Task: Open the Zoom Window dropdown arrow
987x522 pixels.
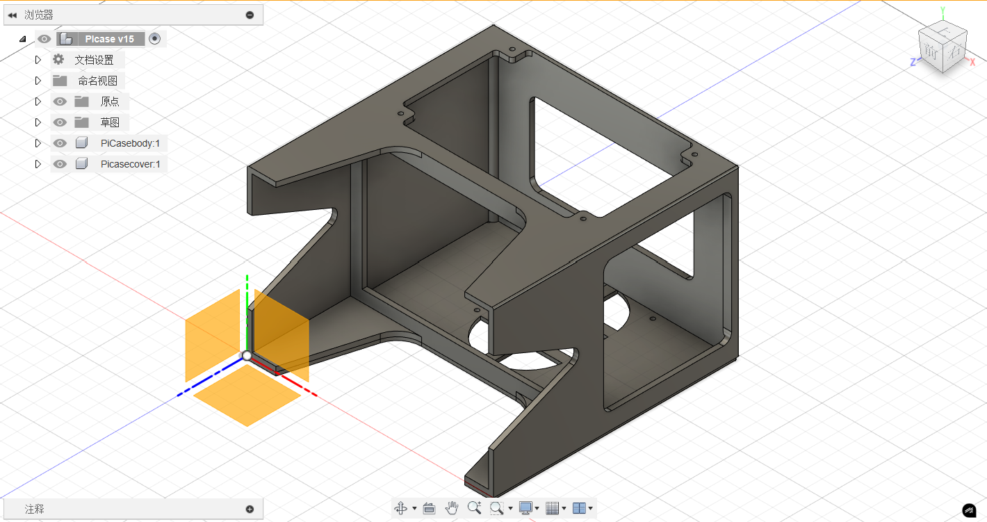Action: pyautogui.click(x=510, y=508)
